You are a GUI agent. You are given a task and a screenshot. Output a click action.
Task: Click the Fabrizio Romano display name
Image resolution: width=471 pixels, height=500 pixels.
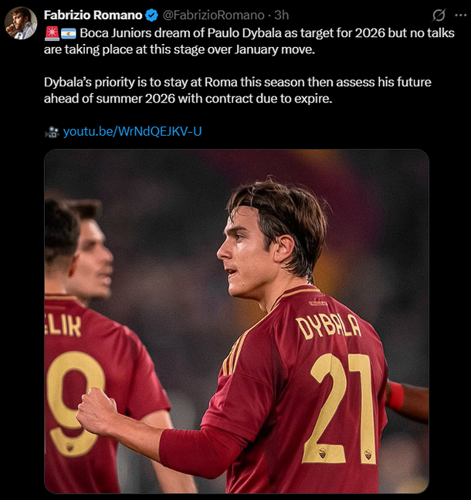[x=93, y=15]
